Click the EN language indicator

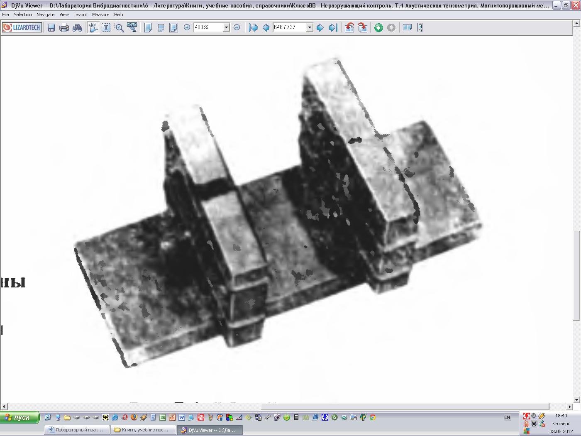point(507,417)
